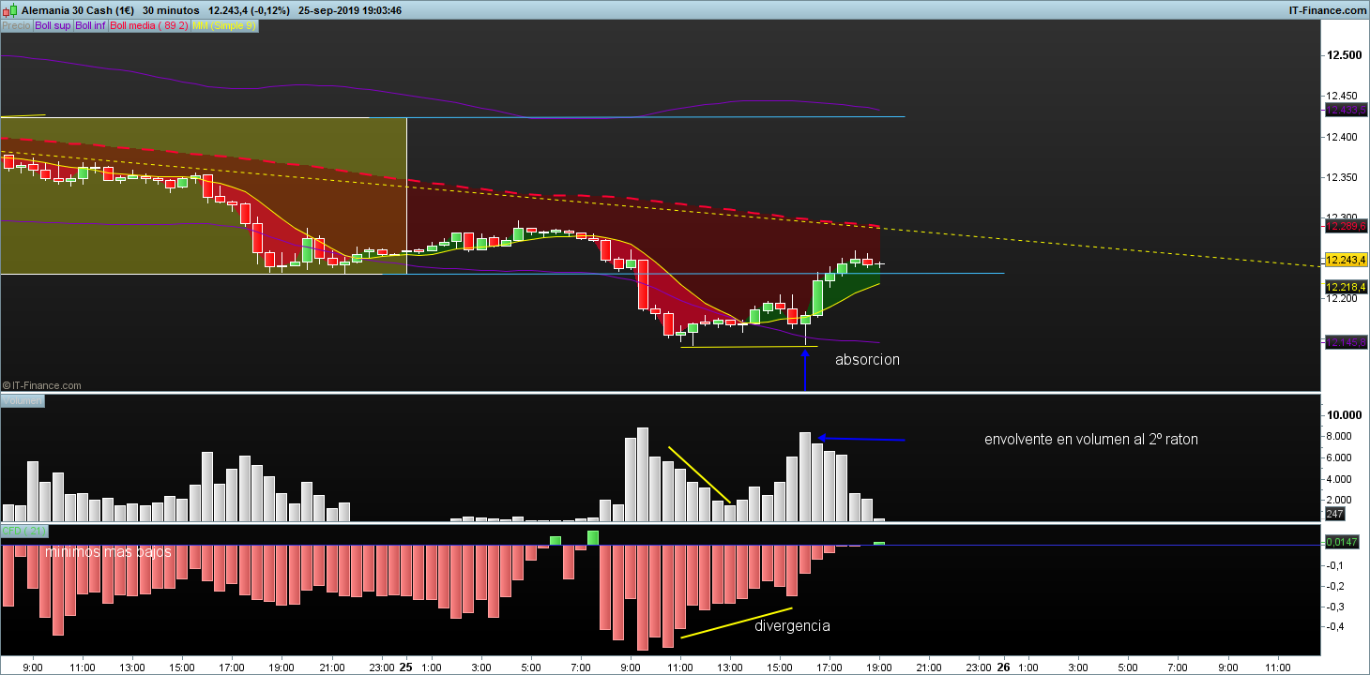Click the 30 minutos timeframe text
This screenshot has height=675, width=1370.
[x=171, y=9]
